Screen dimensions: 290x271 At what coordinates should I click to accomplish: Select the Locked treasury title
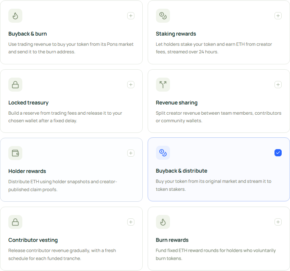coord(28,103)
